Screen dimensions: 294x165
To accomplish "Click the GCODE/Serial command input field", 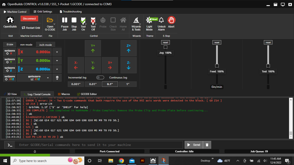I will (99, 145).
